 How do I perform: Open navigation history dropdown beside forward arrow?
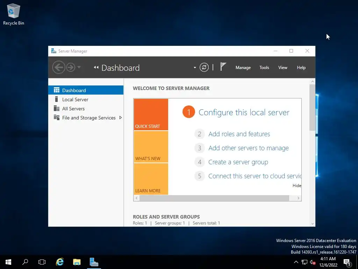point(79,67)
